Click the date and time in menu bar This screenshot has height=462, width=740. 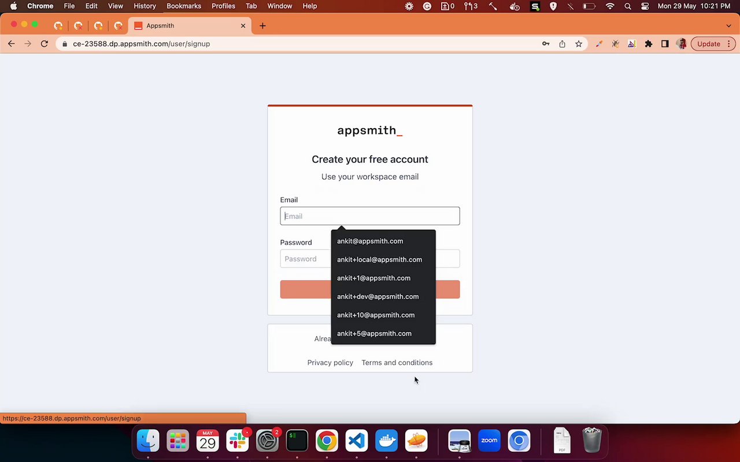[694, 6]
